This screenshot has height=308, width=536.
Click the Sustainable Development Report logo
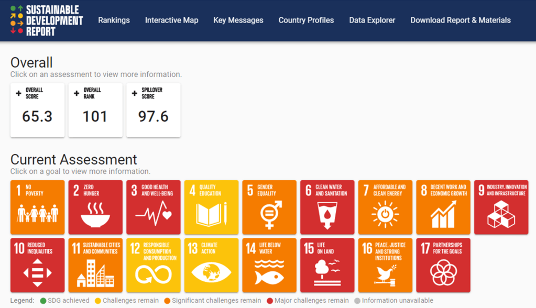coord(46,20)
